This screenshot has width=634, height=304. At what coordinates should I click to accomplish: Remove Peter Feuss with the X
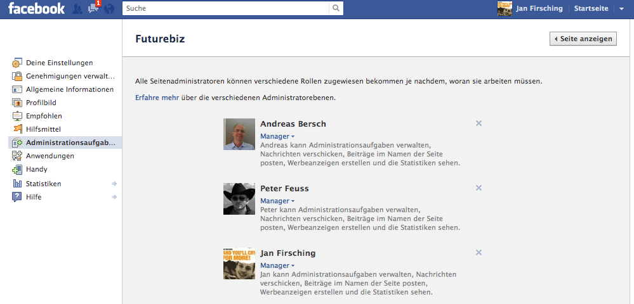(479, 187)
